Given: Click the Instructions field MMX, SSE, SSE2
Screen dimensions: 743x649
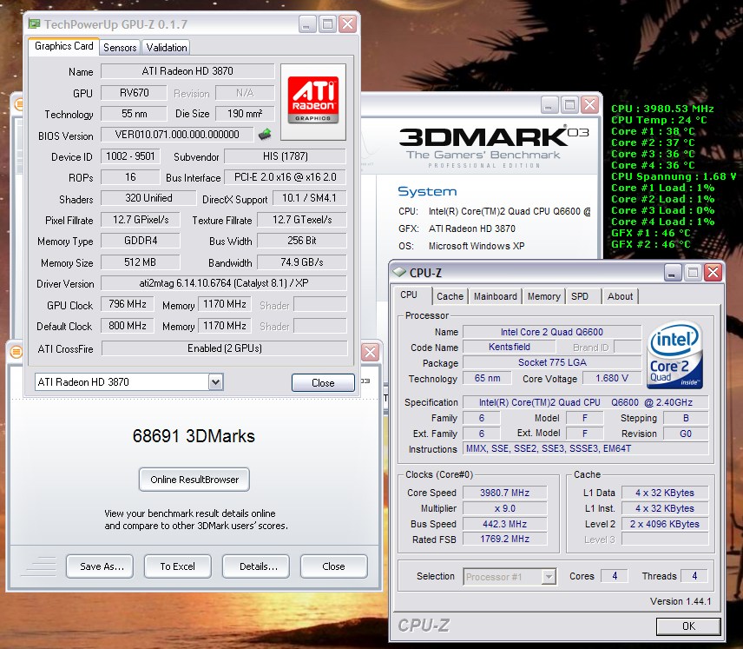Looking at the screenshot, I should [585, 448].
